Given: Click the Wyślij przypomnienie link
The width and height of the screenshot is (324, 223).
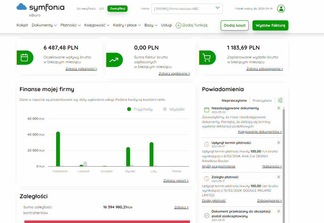Looking at the screenshot, I should [x=218, y=166].
